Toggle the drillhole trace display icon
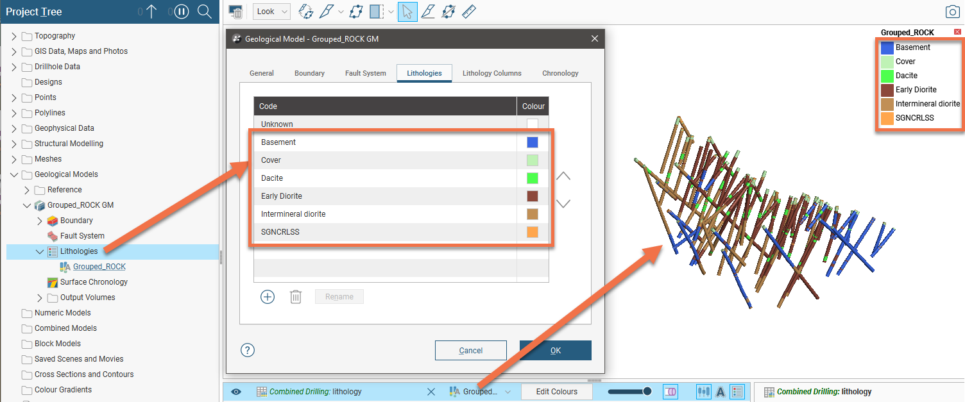 704,392
